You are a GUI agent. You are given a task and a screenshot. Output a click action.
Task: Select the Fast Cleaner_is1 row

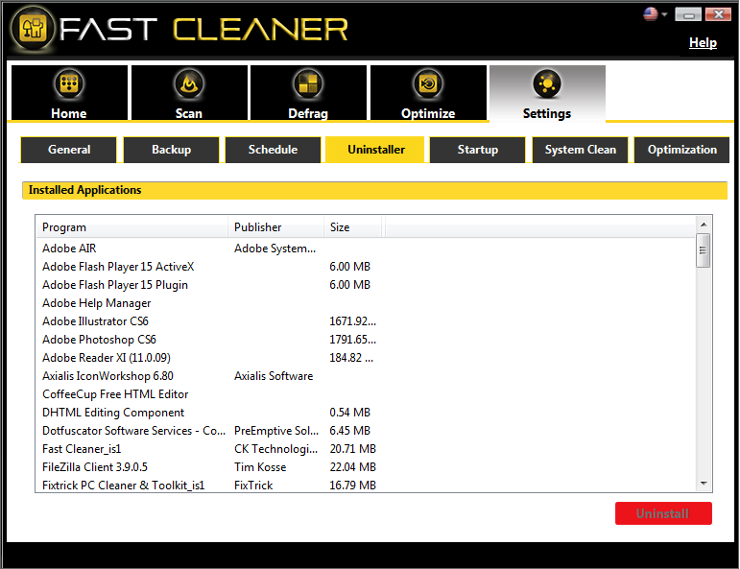(366, 449)
